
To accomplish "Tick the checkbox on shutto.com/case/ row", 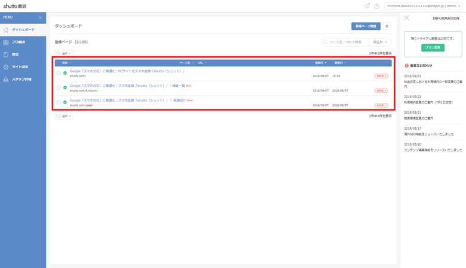I will (59, 102).
